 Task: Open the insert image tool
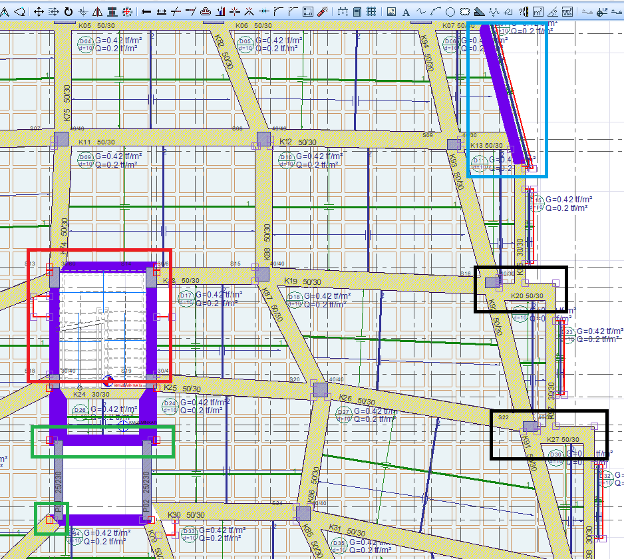391,11
